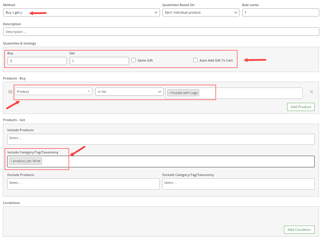The width and height of the screenshot is (321, 241).
Task: Click the Rule name input field
Action: tap(280, 12)
